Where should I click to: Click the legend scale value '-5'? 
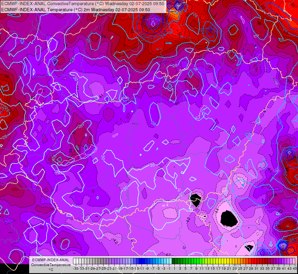tap(158, 269)
